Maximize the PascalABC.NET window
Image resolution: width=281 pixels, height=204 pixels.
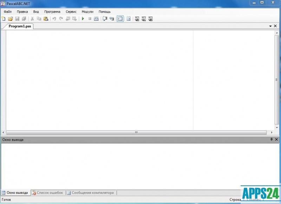pos(262,3)
